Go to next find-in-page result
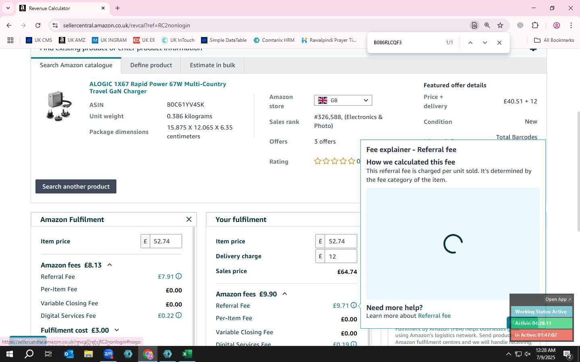The width and height of the screenshot is (580, 362). pos(485,43)
